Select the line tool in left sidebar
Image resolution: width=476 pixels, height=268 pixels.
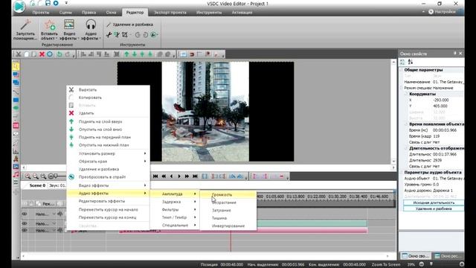pyautogui.click(x=16, y=92)
